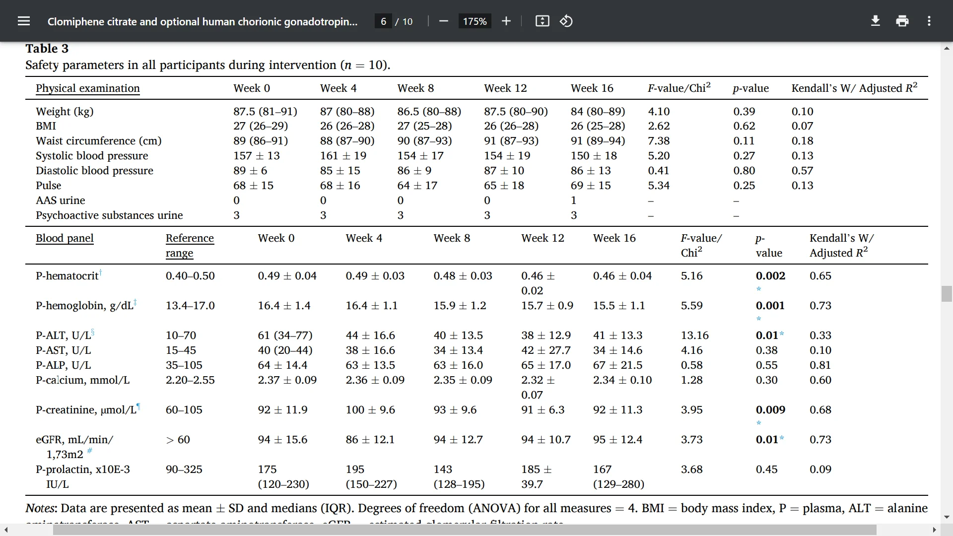This screenshot has height=536, width=953.
Task: Click prolactin Week 0 value '175'
Action: coord(267,469)
